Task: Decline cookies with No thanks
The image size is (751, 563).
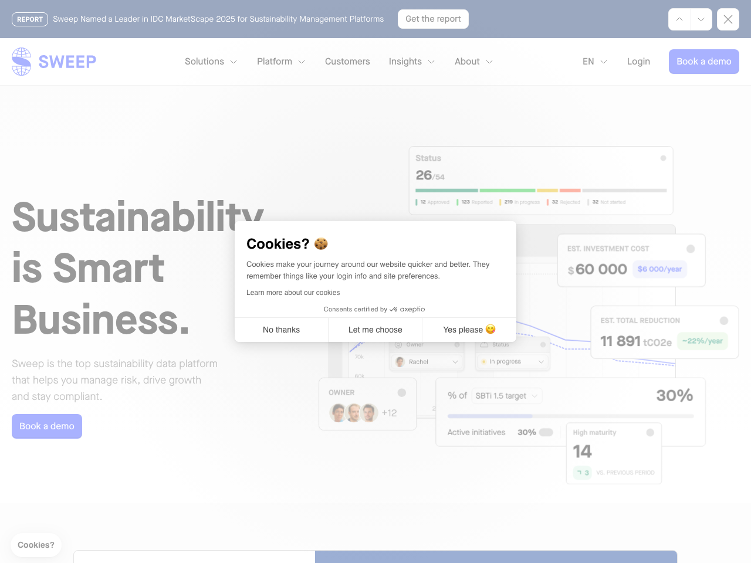Action: click(281, 330)
